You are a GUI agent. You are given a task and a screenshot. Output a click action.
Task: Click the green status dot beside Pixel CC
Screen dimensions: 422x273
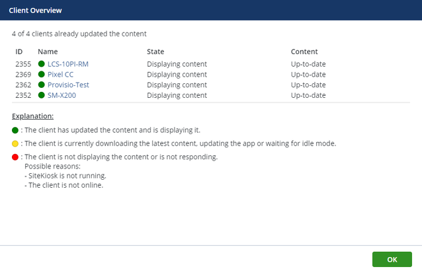coord(42,75)
